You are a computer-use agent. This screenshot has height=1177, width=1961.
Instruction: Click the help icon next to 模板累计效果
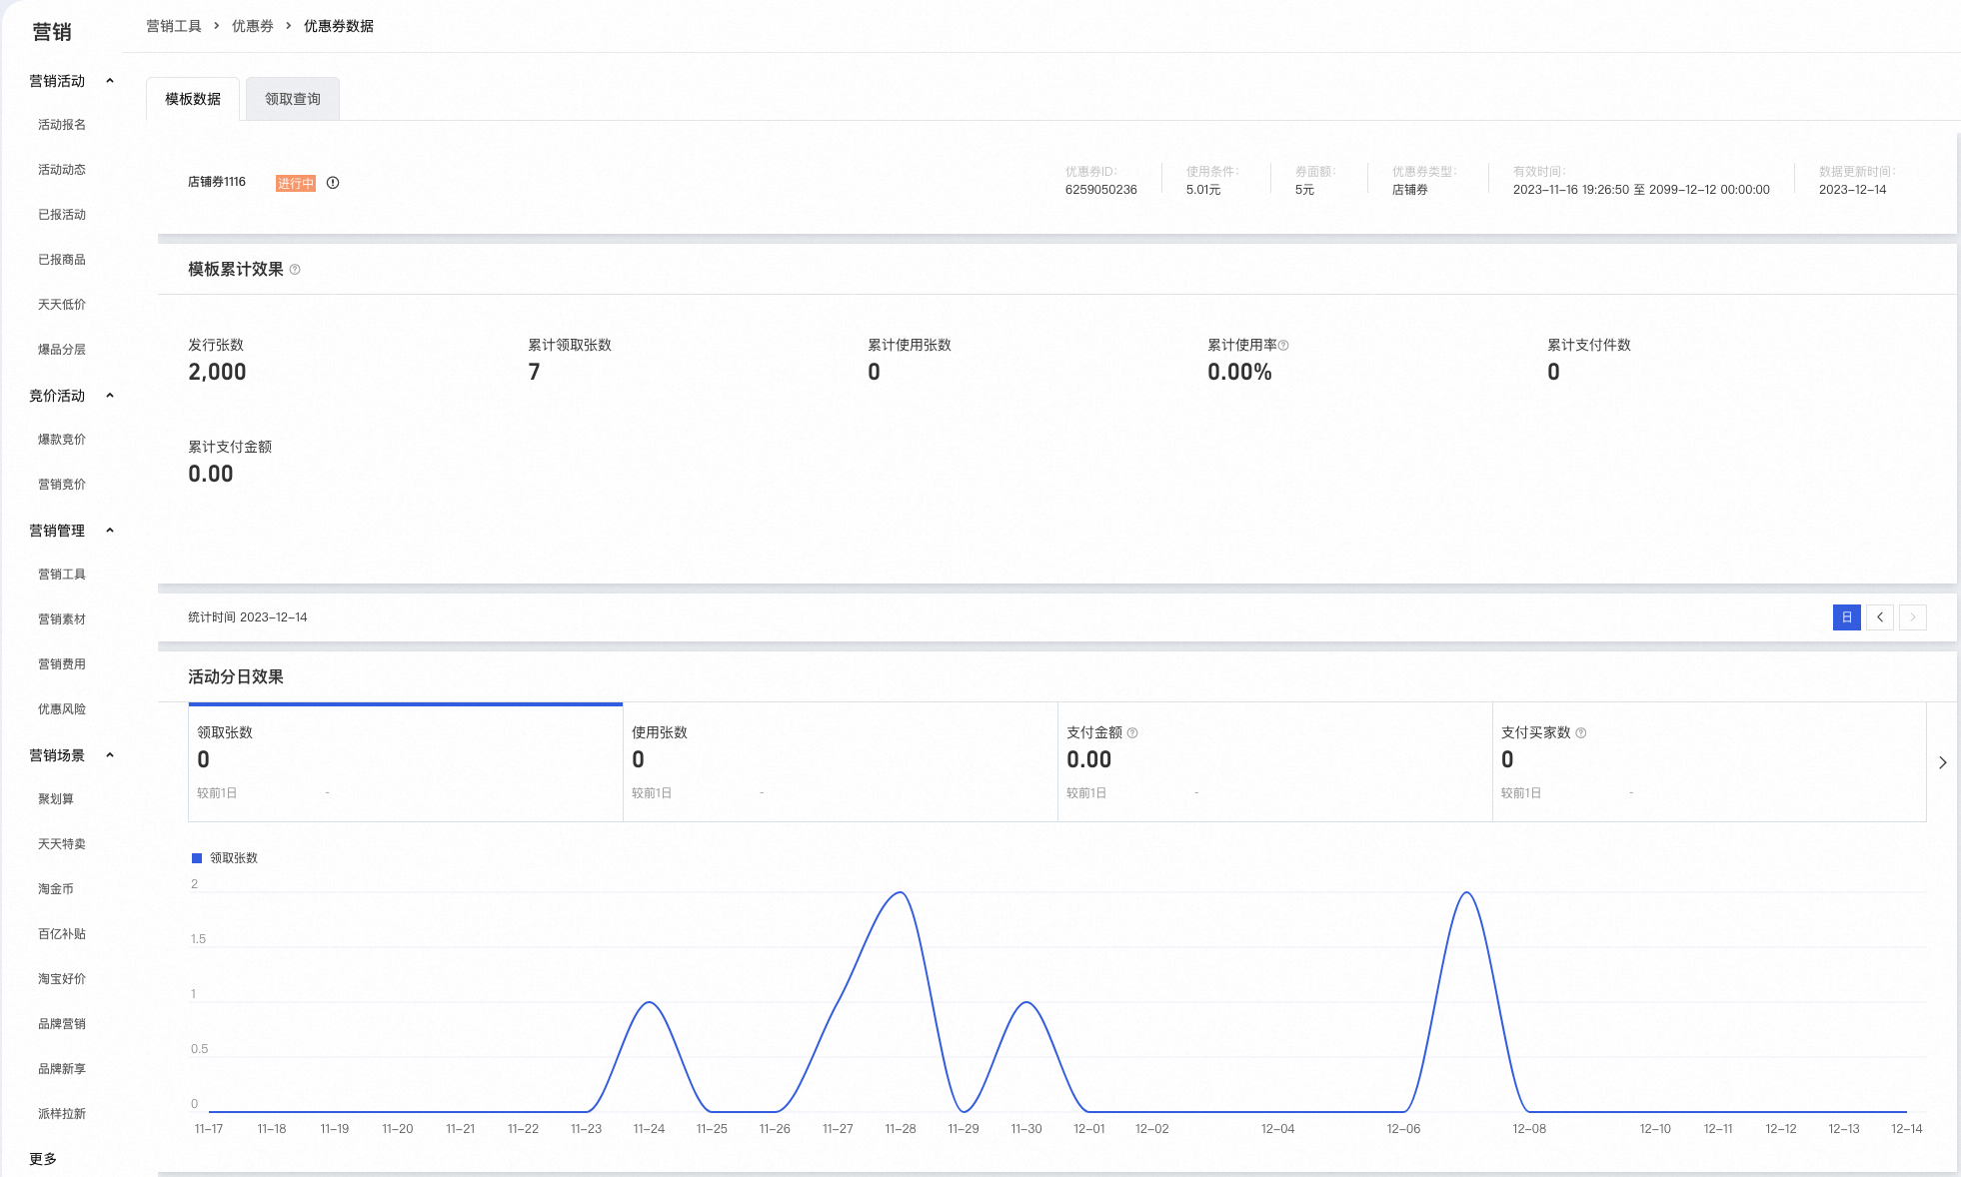point(295,270)
